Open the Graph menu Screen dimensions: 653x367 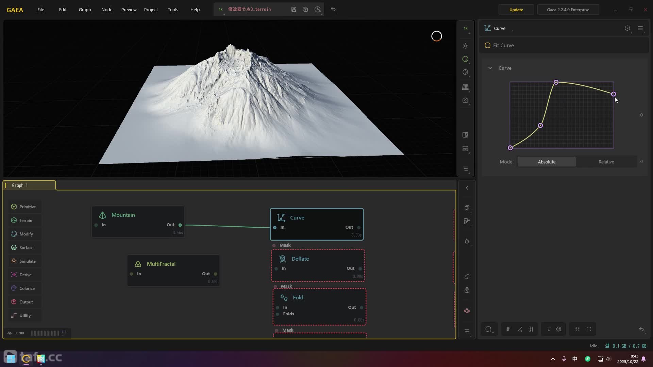(85, 10)
